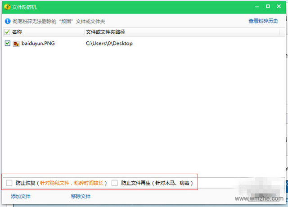
Task: Enable the 防止文件再生 checkbox
Action: coord(114,183)
